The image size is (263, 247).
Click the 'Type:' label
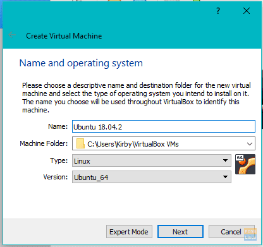pyautogui.click(x=59, y=160)
